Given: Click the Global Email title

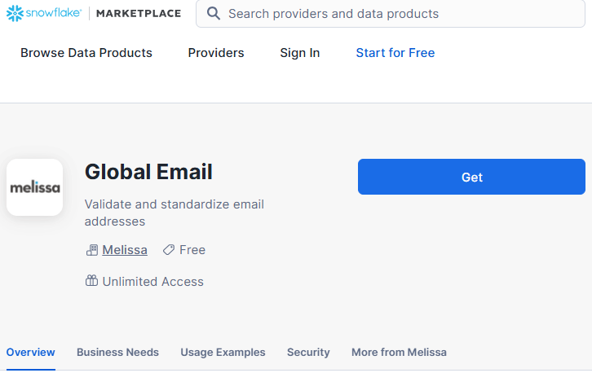Looking at the screenshot, I should 148,172.
